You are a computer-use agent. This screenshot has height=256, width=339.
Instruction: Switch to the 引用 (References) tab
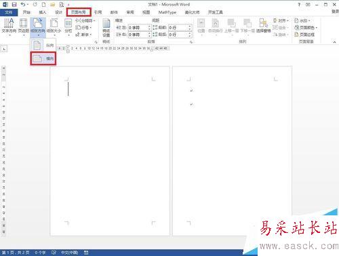point(98,12)
